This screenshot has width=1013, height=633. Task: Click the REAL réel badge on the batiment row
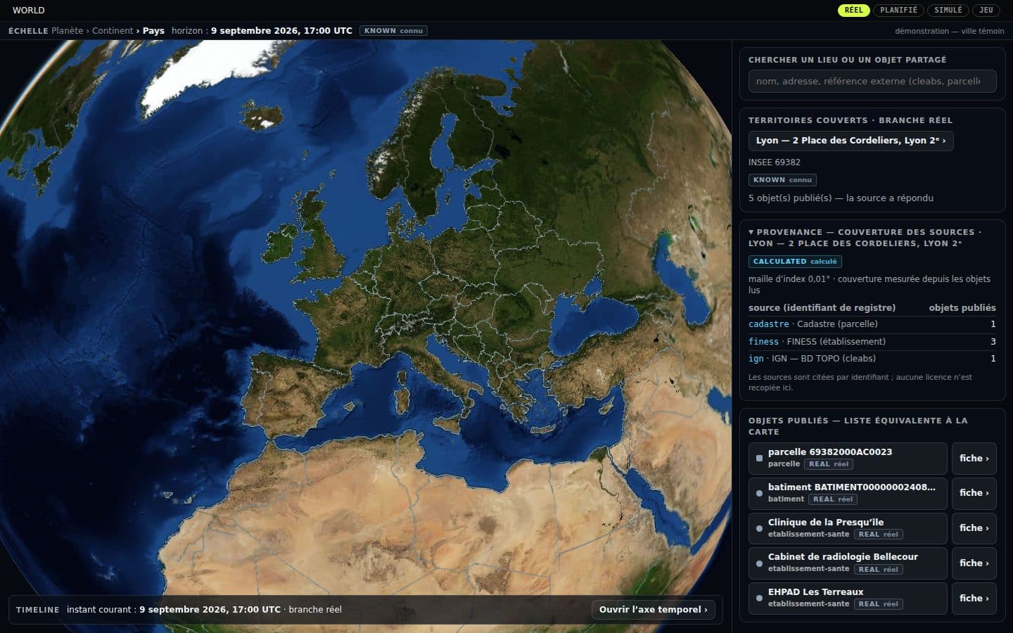pyautogui.click(x=833, y=499)
